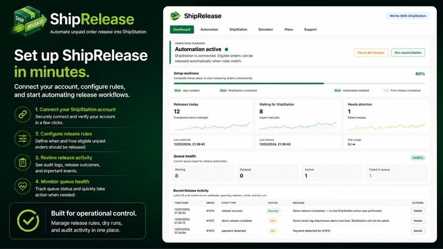443x249 pixels.
Task: Click 'Built for operational control.' heading
Action: coord(94,214)
